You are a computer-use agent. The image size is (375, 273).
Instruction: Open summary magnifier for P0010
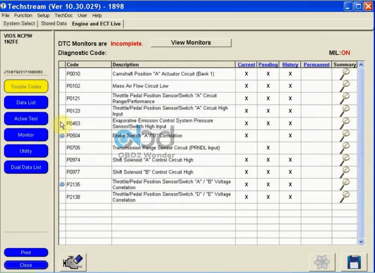click(345, 74)
